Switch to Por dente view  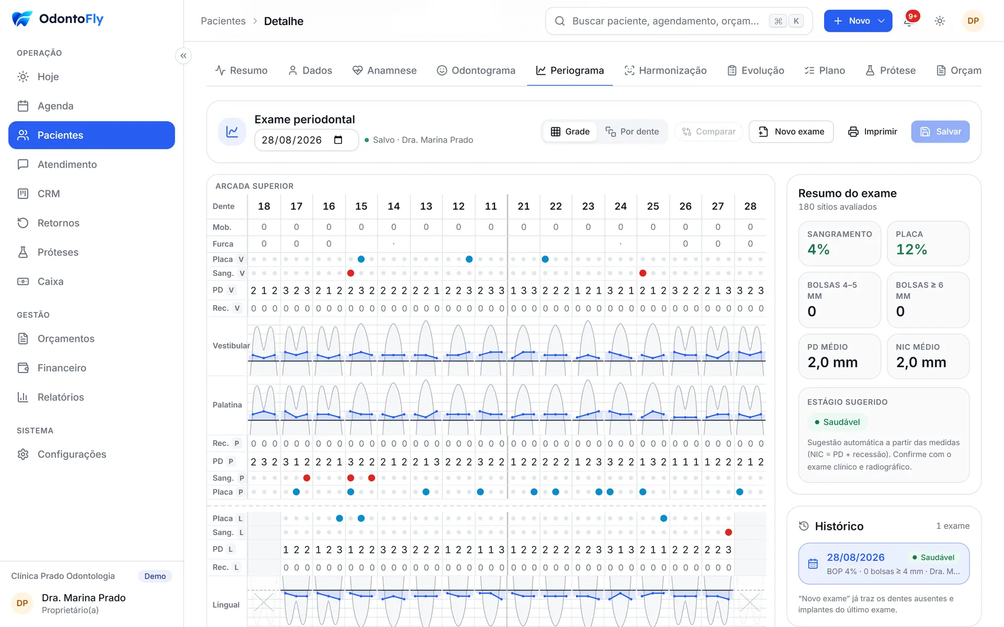click(x=632, y=132)
